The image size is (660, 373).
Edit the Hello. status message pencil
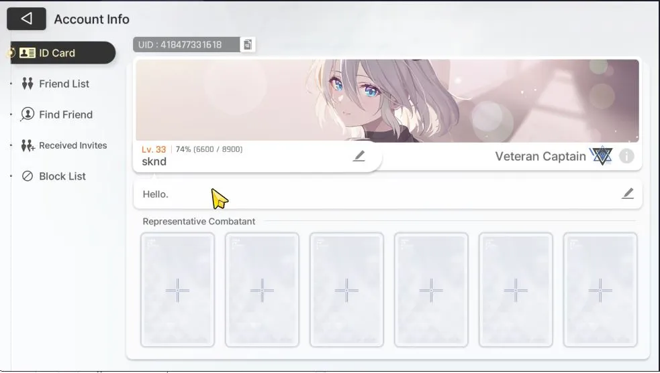click(x=628, y=194)
